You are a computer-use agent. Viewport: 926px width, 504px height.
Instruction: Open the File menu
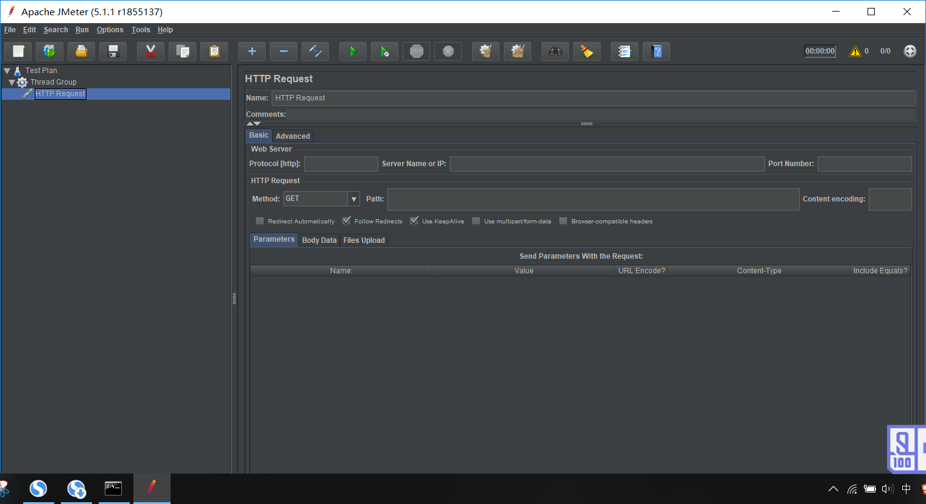point(10,30)
